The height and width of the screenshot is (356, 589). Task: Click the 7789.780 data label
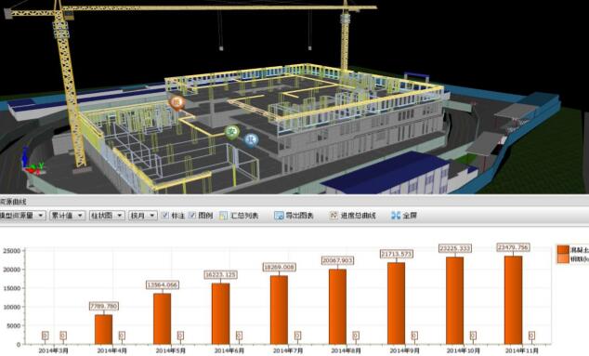coord(104,306)
